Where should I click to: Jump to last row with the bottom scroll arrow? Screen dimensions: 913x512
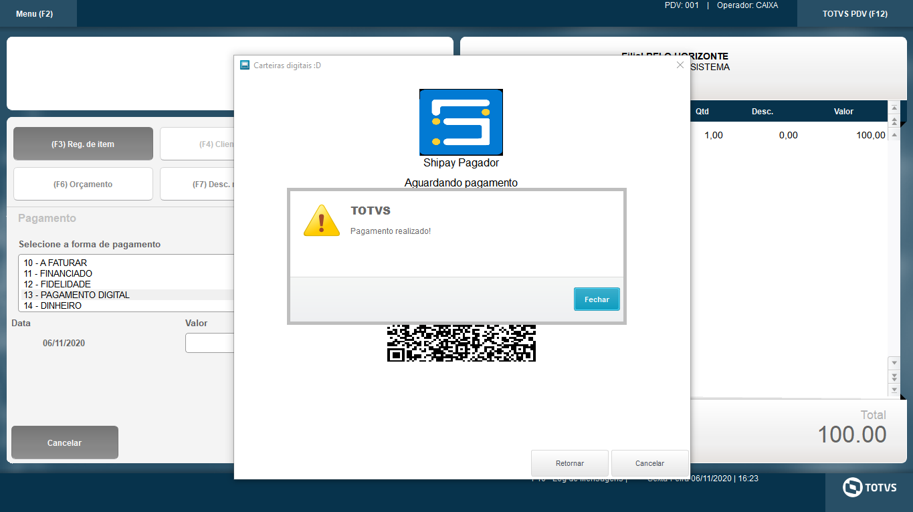tap(894, 389)
